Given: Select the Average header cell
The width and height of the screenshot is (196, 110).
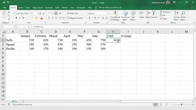Looking at the screenshot, I should (x=128, y=36).
